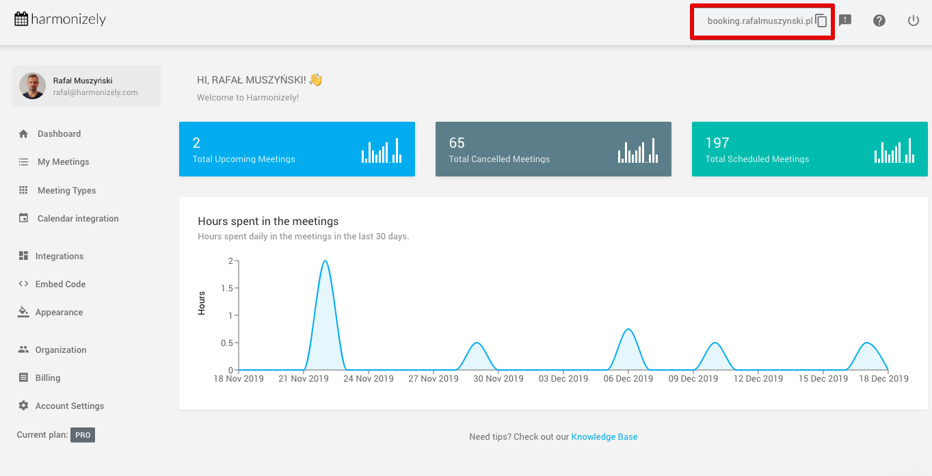Click the tallest chart peak near 21 Nov 2019
This screenshot has width=932, height=476.
[325, 261]
